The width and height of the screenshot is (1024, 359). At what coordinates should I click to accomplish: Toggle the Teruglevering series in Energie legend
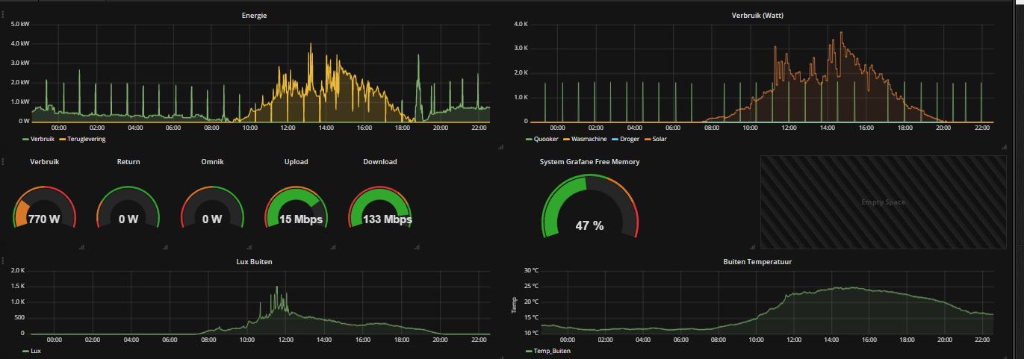(x=87, y=139)
